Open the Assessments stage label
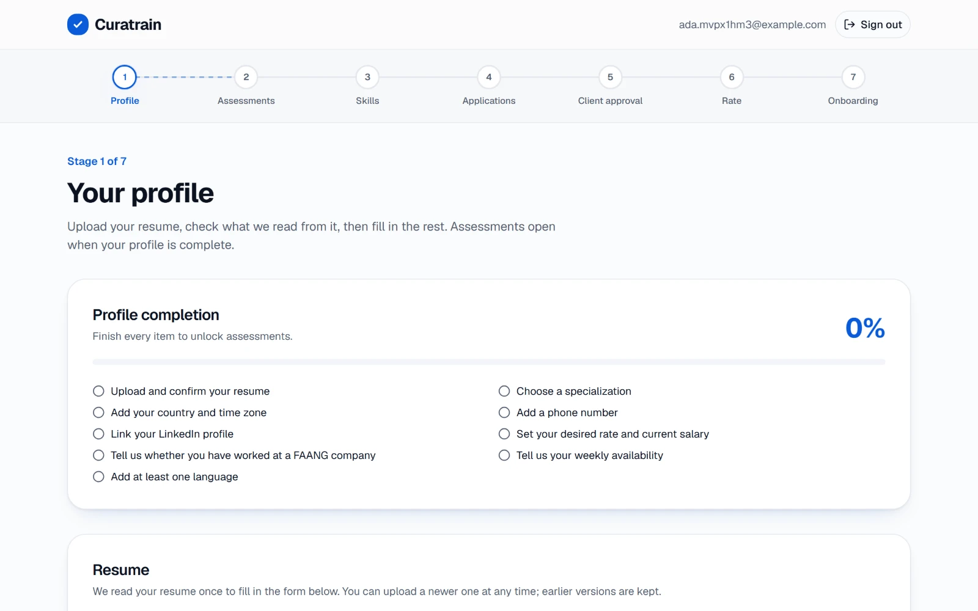 click(246, 101)
